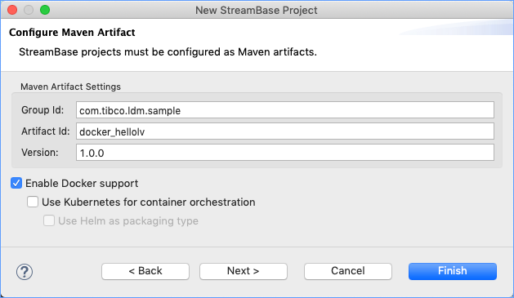Screen dimensions: 514x298
Task: Go to previous page with Back button
Action: click(145, 271)
